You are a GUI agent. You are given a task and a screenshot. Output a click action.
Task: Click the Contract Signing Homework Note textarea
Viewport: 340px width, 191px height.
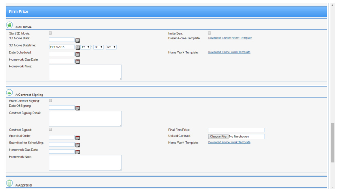pyautogui.click(x=85, y=163)
